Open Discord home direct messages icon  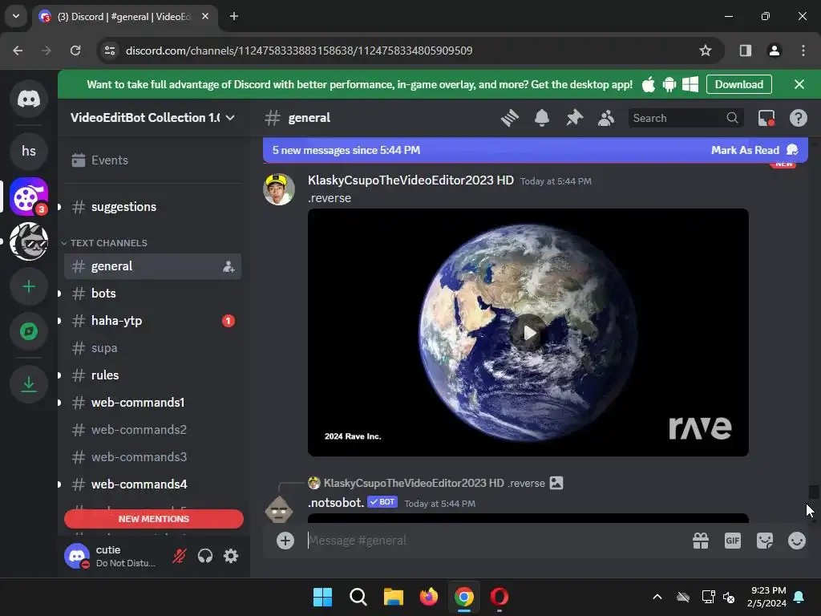pyautogui.click(x=29, y=99)
